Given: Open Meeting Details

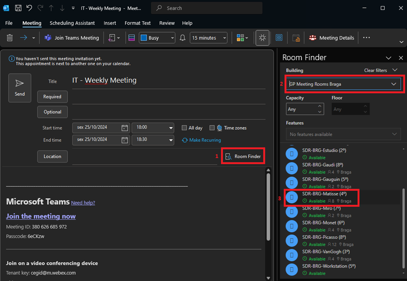Looking at the screenshot, I should pos(332,38).
